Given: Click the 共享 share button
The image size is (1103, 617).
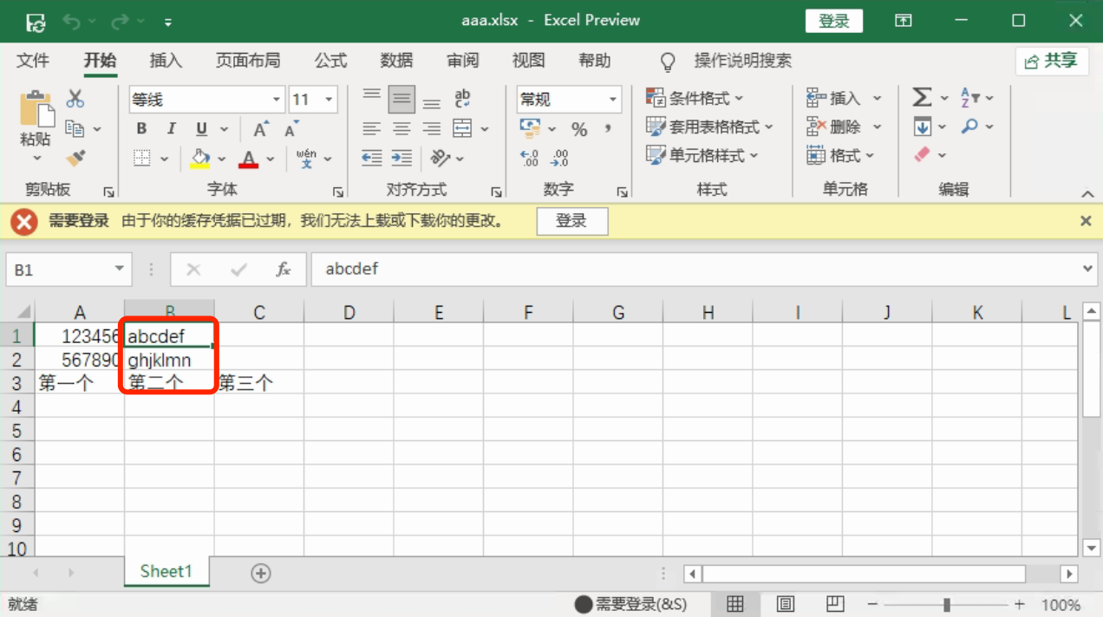Looking at the screenshot, I should point(1051,61).
